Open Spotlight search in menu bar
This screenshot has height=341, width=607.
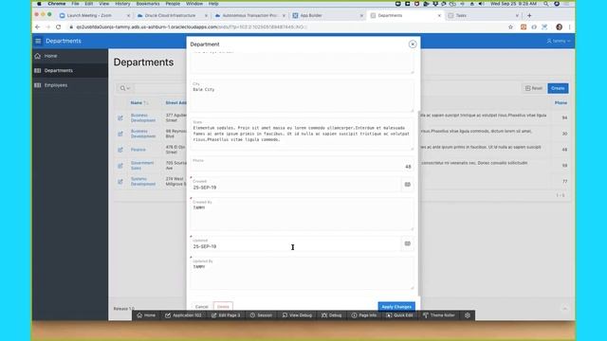point(545,4)
